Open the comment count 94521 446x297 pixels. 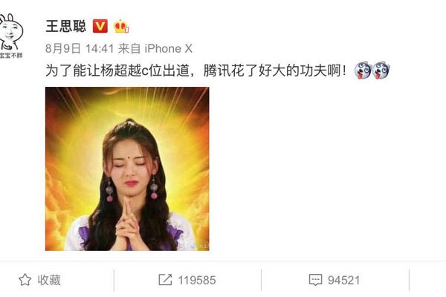click(x=344, y=280)
